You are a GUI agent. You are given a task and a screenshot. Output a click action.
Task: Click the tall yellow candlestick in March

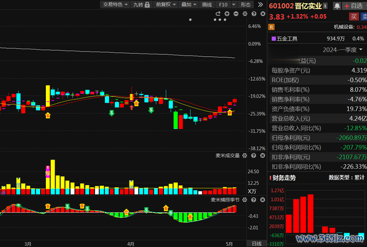click(48, 96)
